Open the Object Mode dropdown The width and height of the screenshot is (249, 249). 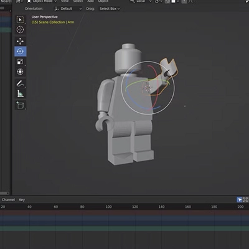42,1
